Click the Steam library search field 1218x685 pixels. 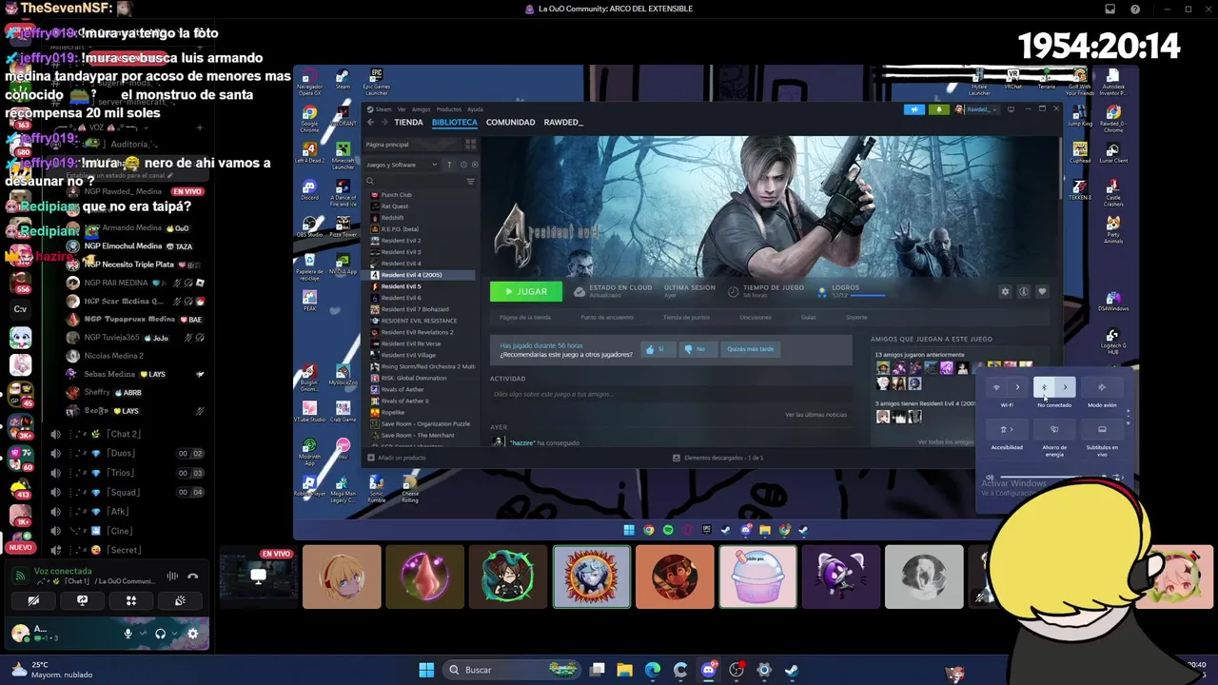(x=414, y=181)
